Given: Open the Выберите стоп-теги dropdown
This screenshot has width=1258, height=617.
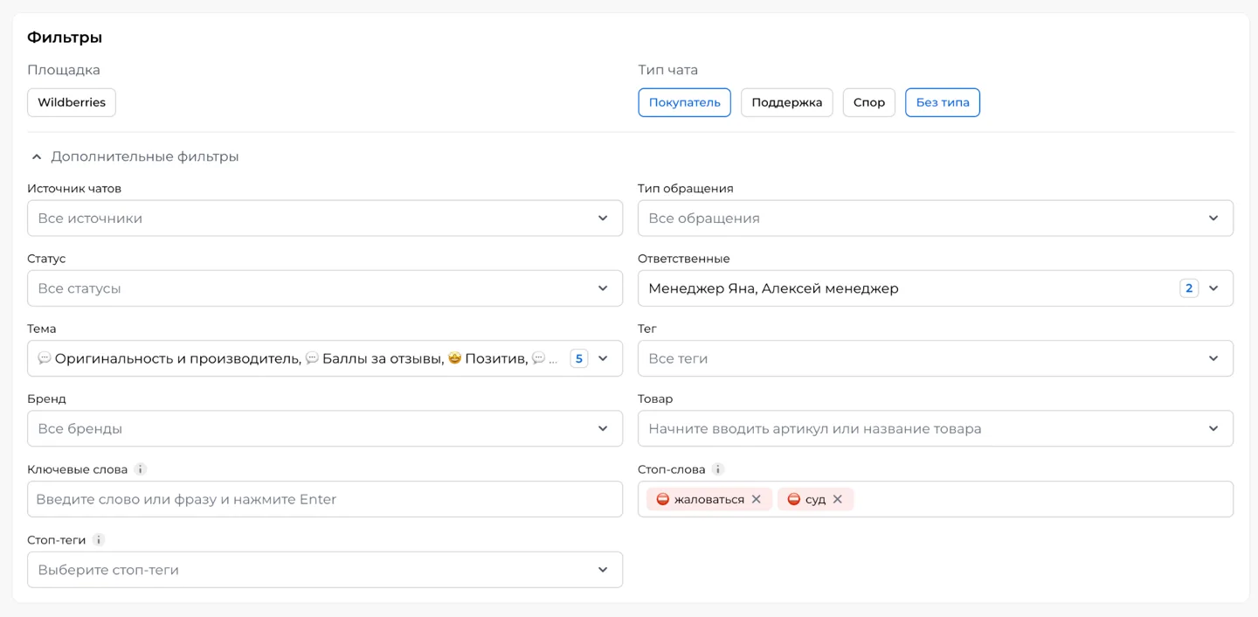Looking at the screenshot, I should (x=325, y=570).
